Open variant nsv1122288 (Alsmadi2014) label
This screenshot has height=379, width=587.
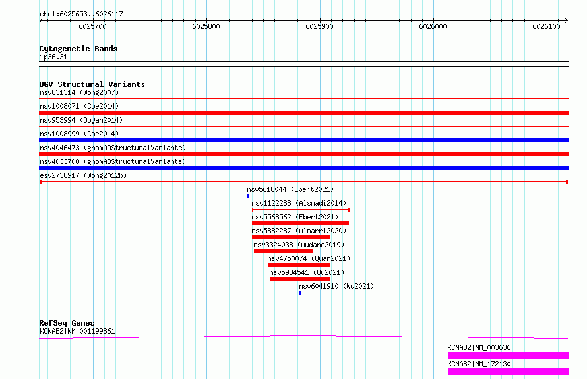point(299,203)
